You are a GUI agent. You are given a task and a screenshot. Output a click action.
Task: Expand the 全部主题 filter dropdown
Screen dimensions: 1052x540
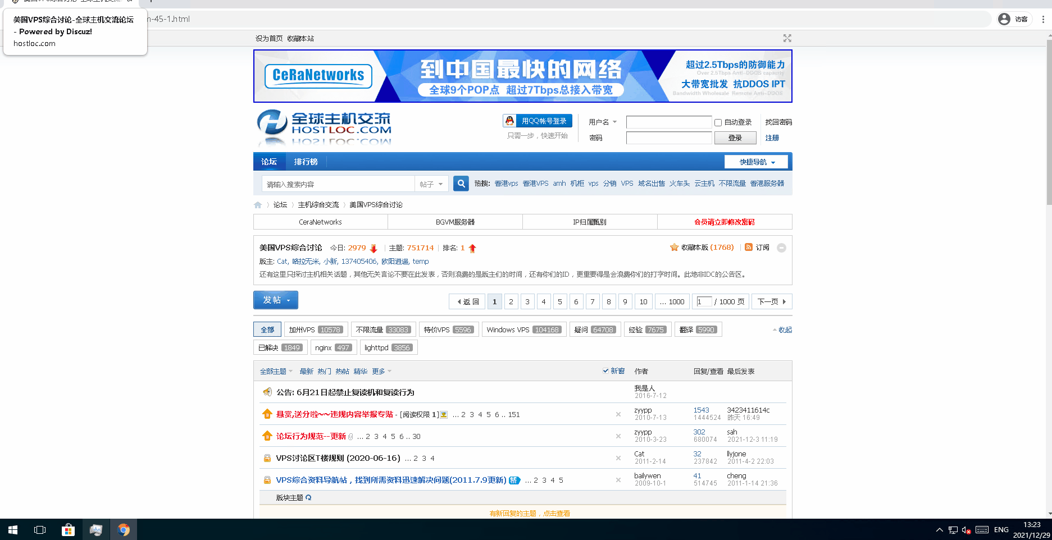click(x=276, y=372)
